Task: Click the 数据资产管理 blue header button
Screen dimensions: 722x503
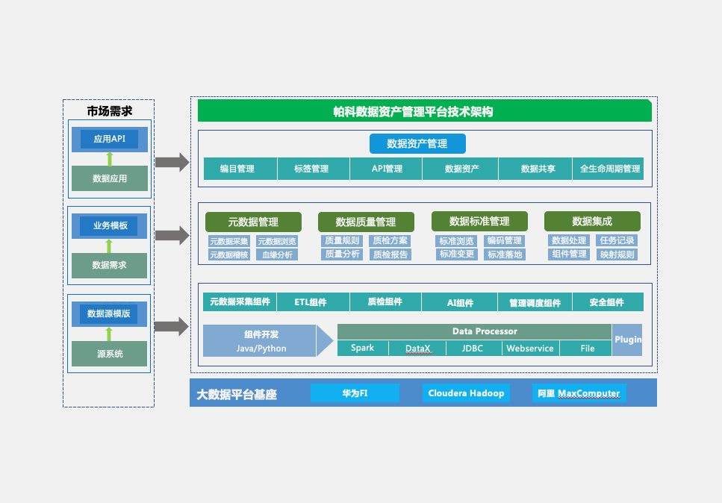Action: click(417, 143)
